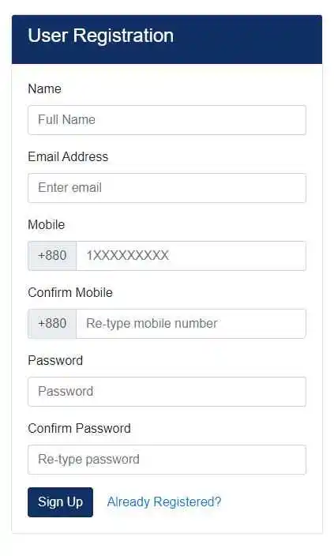Screen dimensions: 334x556
Task: Focus the Password input box
Action: tap(167, 392)
